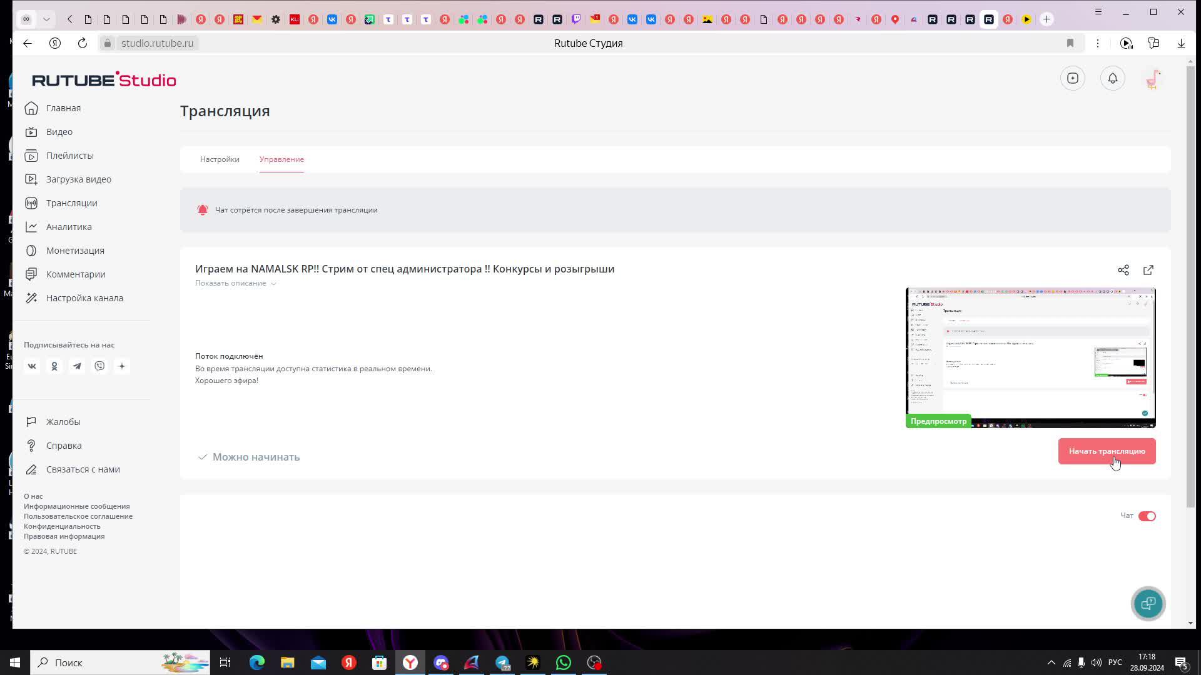
Task: Click the Жалобы flag icon
Action: (31, 422)
